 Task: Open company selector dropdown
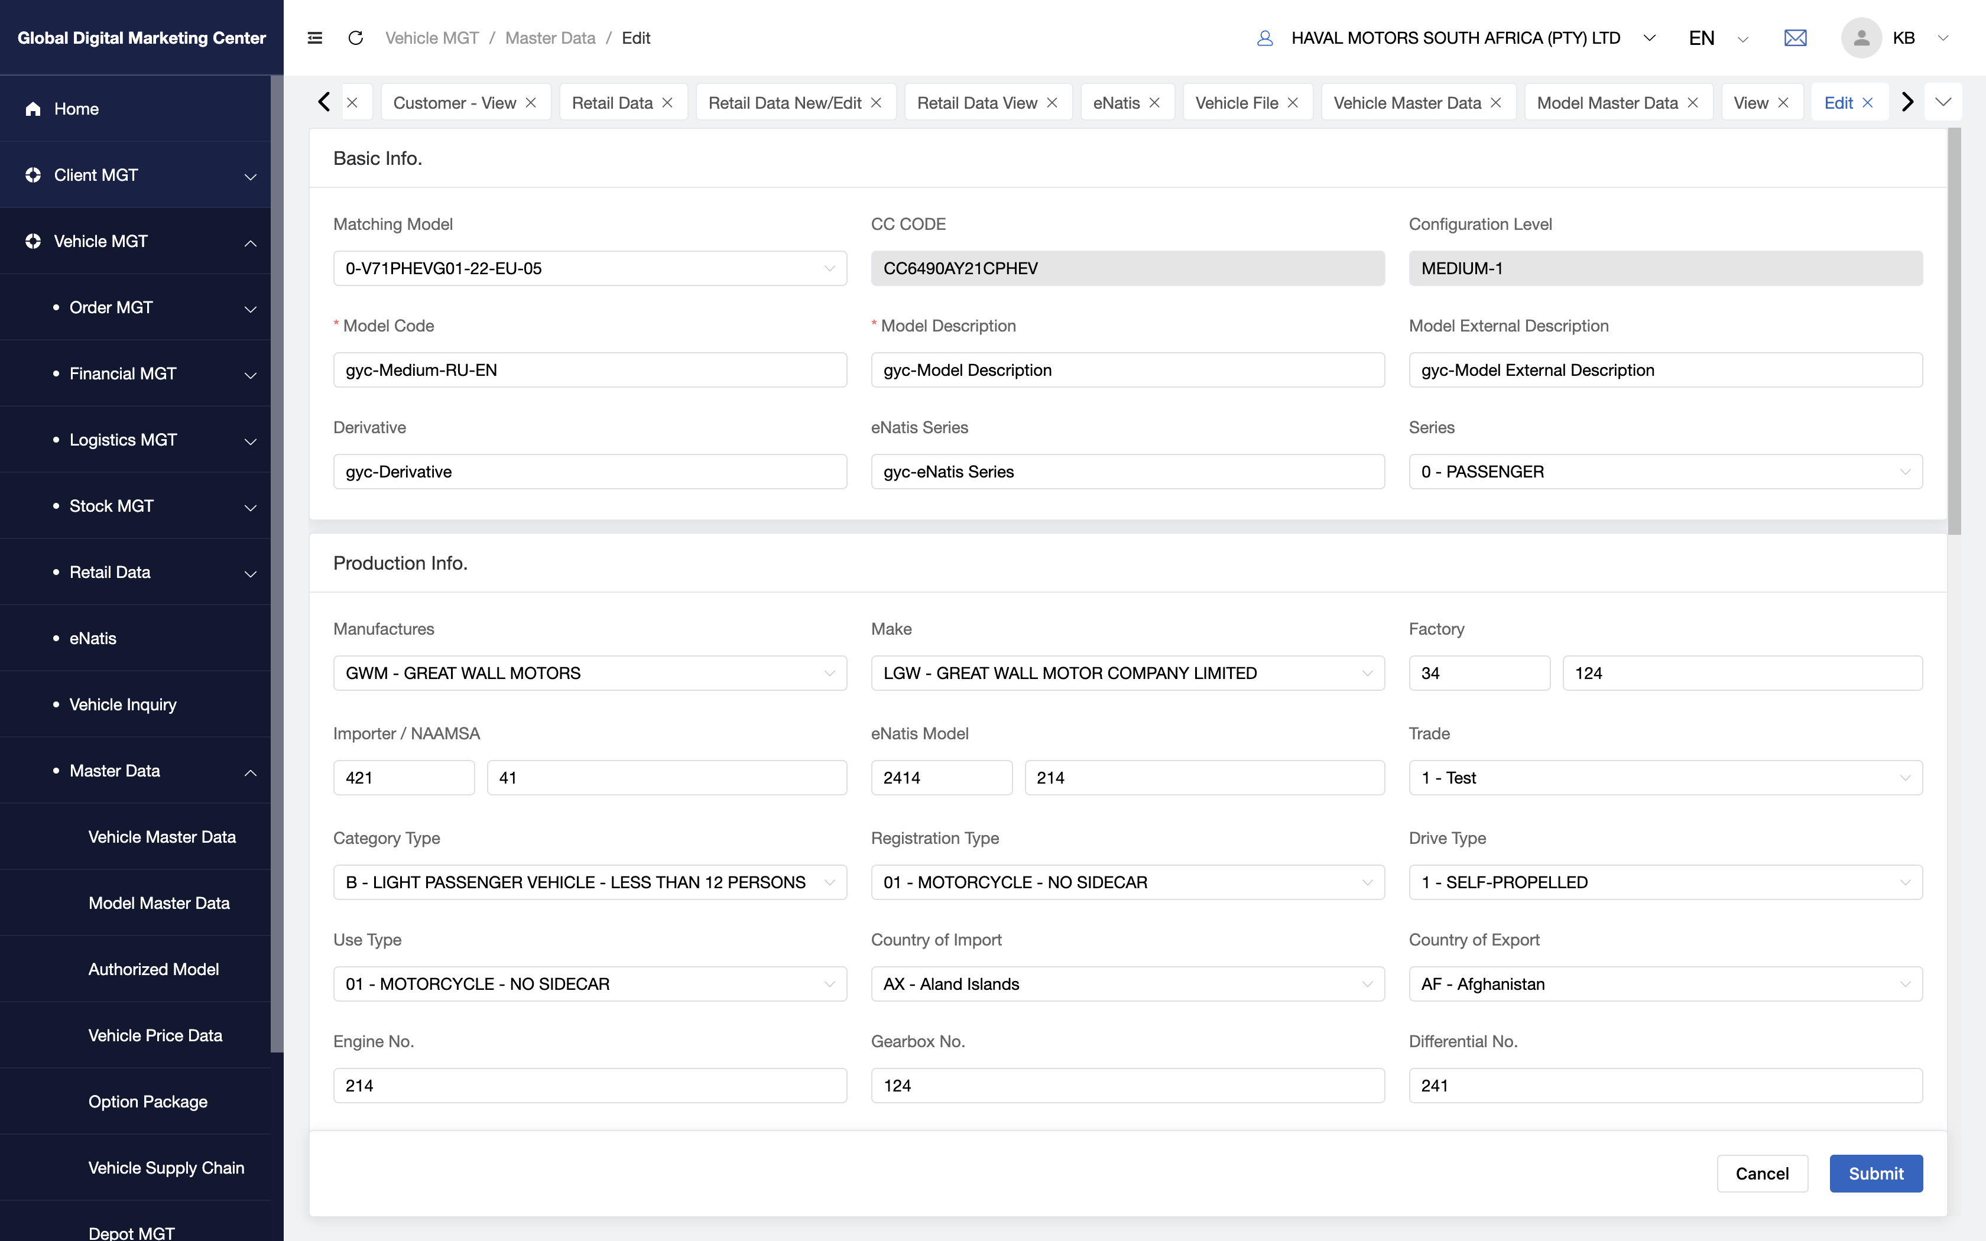pos(1650,38)
